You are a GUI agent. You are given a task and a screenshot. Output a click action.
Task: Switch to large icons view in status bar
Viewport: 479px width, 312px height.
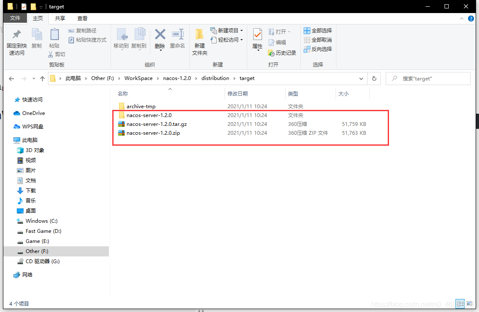[x=470, y=304]
